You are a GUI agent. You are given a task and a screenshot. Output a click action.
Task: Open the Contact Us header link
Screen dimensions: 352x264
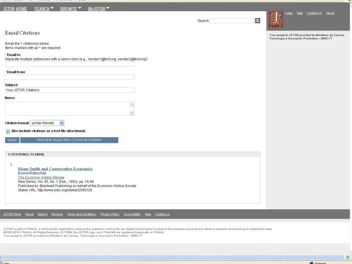(314, 13)
